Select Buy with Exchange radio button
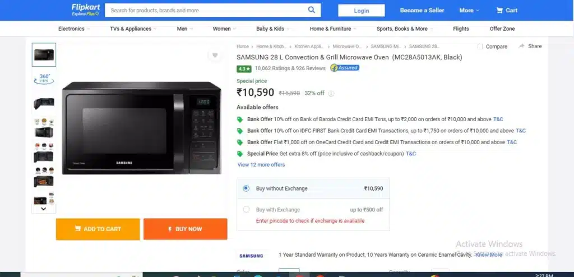This screenshot has width=574, height=277. tap(246, 210)
